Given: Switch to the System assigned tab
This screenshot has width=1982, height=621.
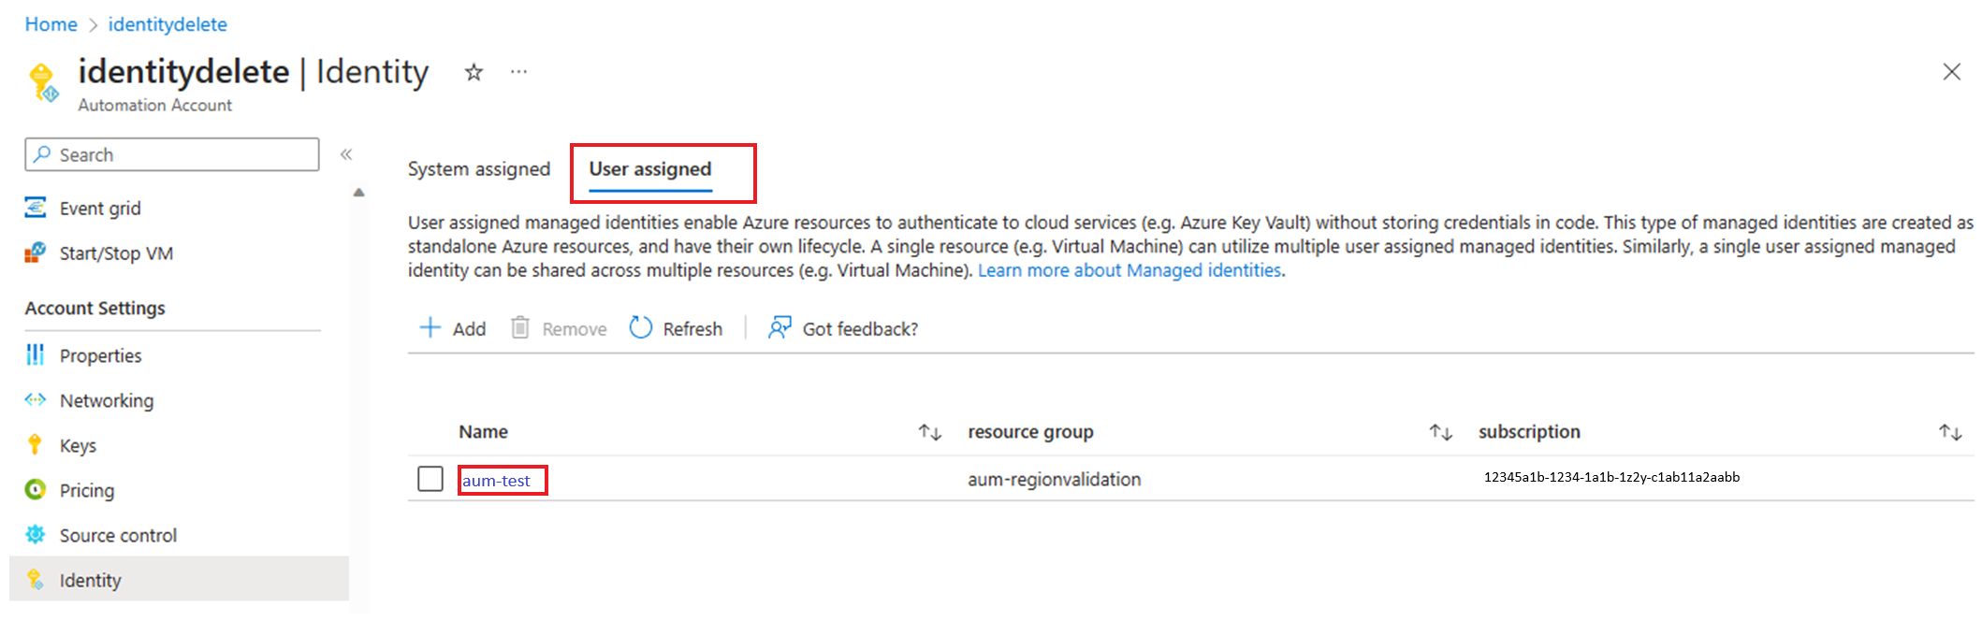Looking at the screenshot, I should (x=479, y=169).
